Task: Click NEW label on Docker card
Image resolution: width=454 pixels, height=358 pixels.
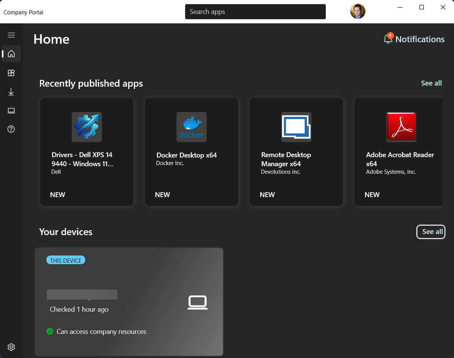Action: [x=163, y=195]
